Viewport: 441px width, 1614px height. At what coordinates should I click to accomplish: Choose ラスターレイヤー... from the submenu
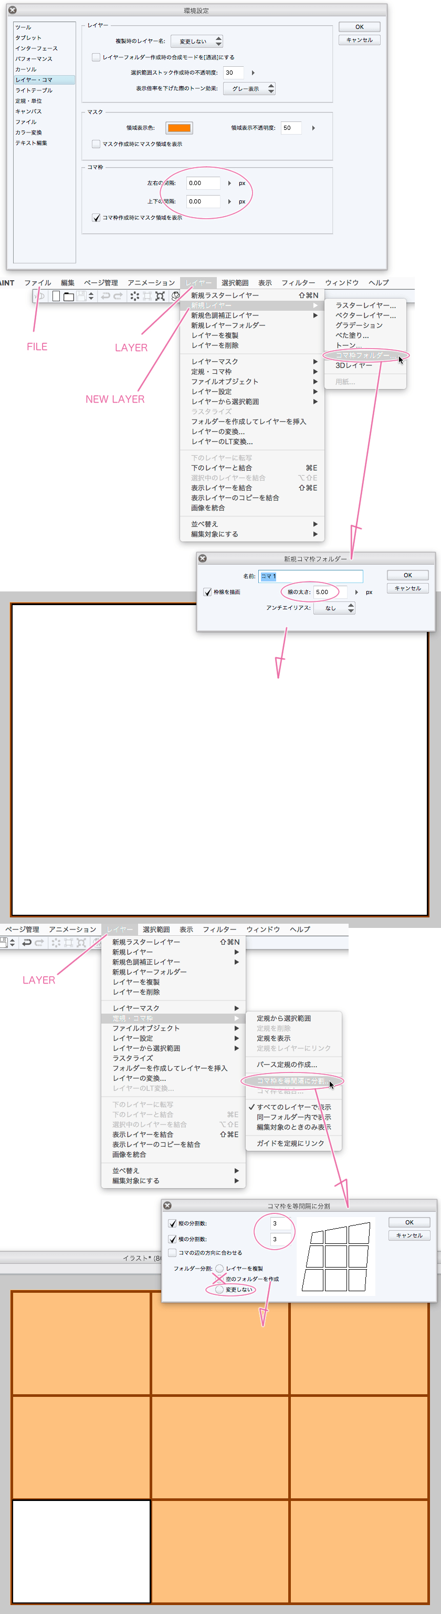(x=365, y=306)
